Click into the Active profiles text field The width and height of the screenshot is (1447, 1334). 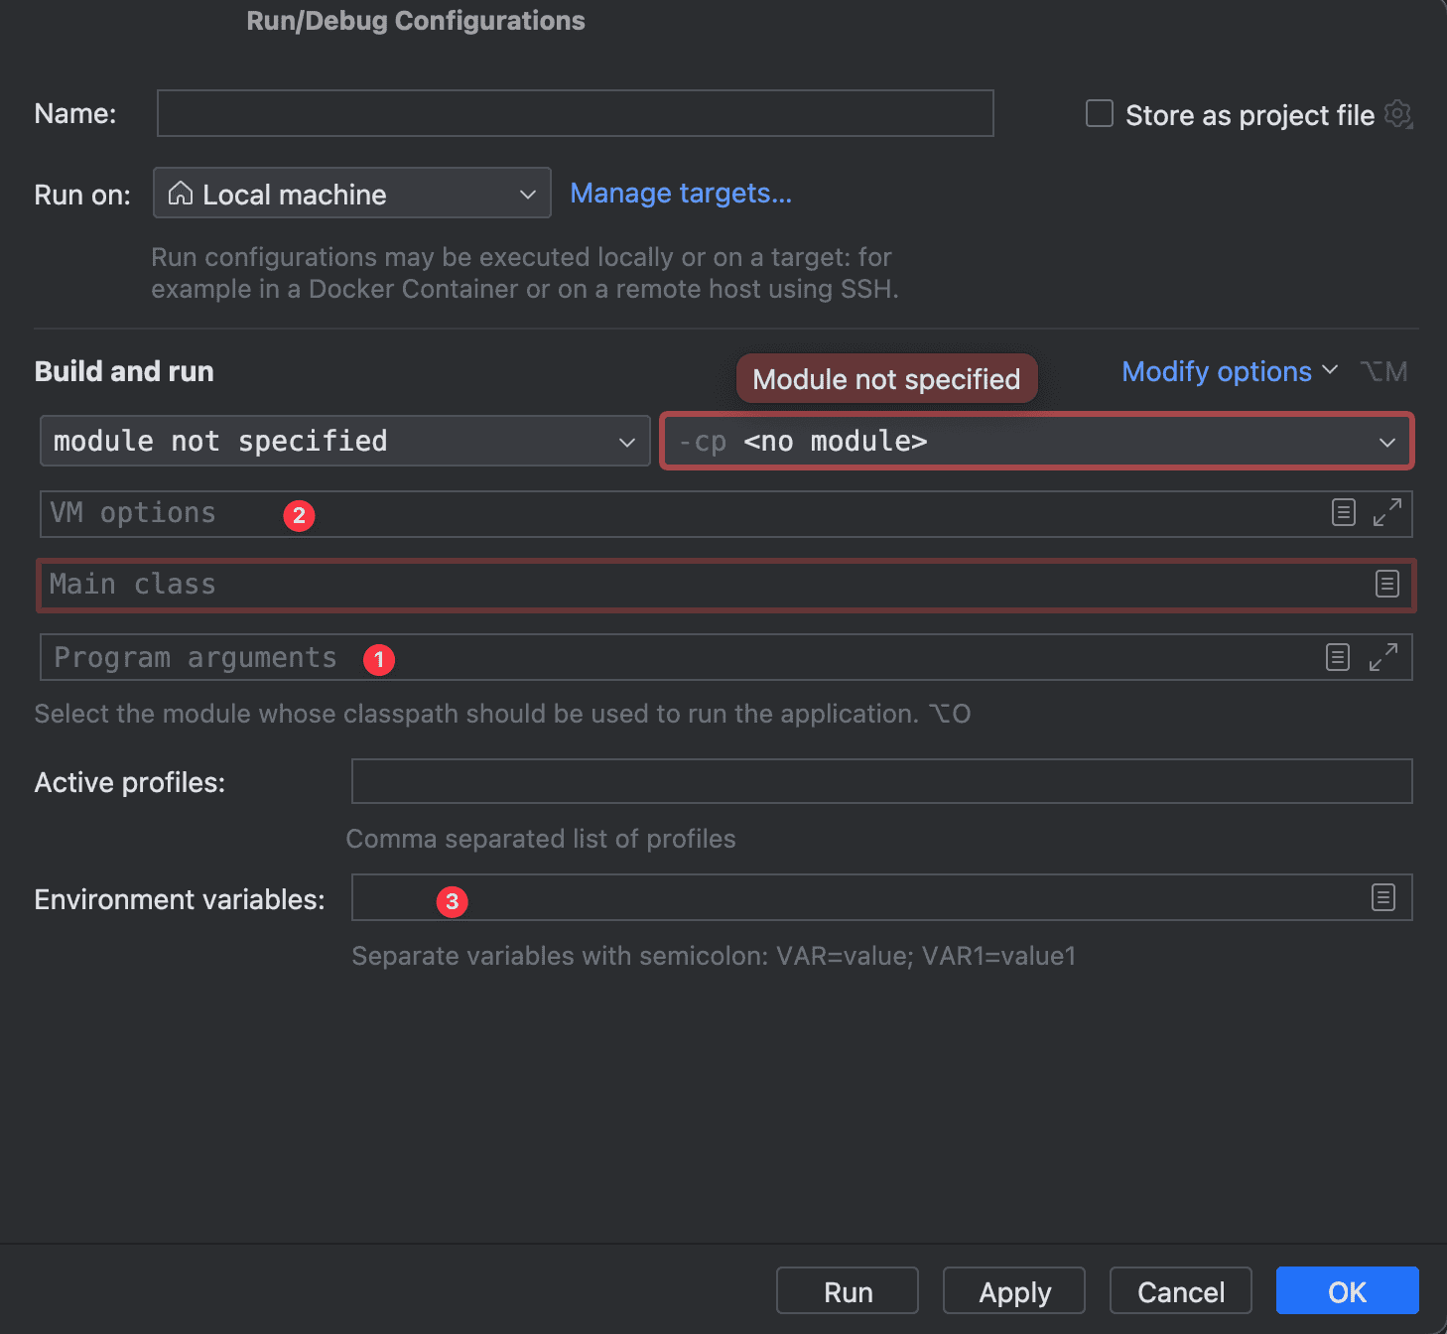click(x=881, y=781)
